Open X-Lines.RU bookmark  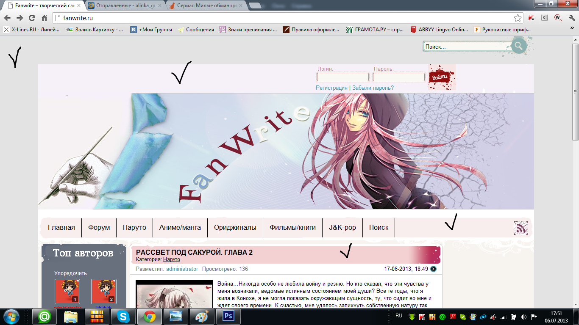(x=32, y=30)
